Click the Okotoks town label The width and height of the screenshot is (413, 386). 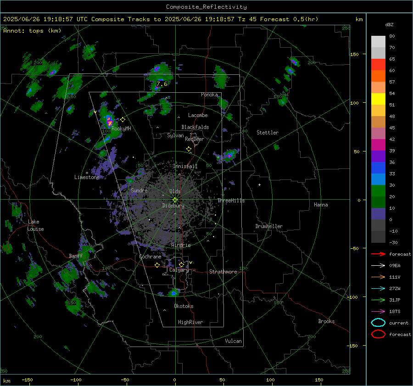point(184,306)
